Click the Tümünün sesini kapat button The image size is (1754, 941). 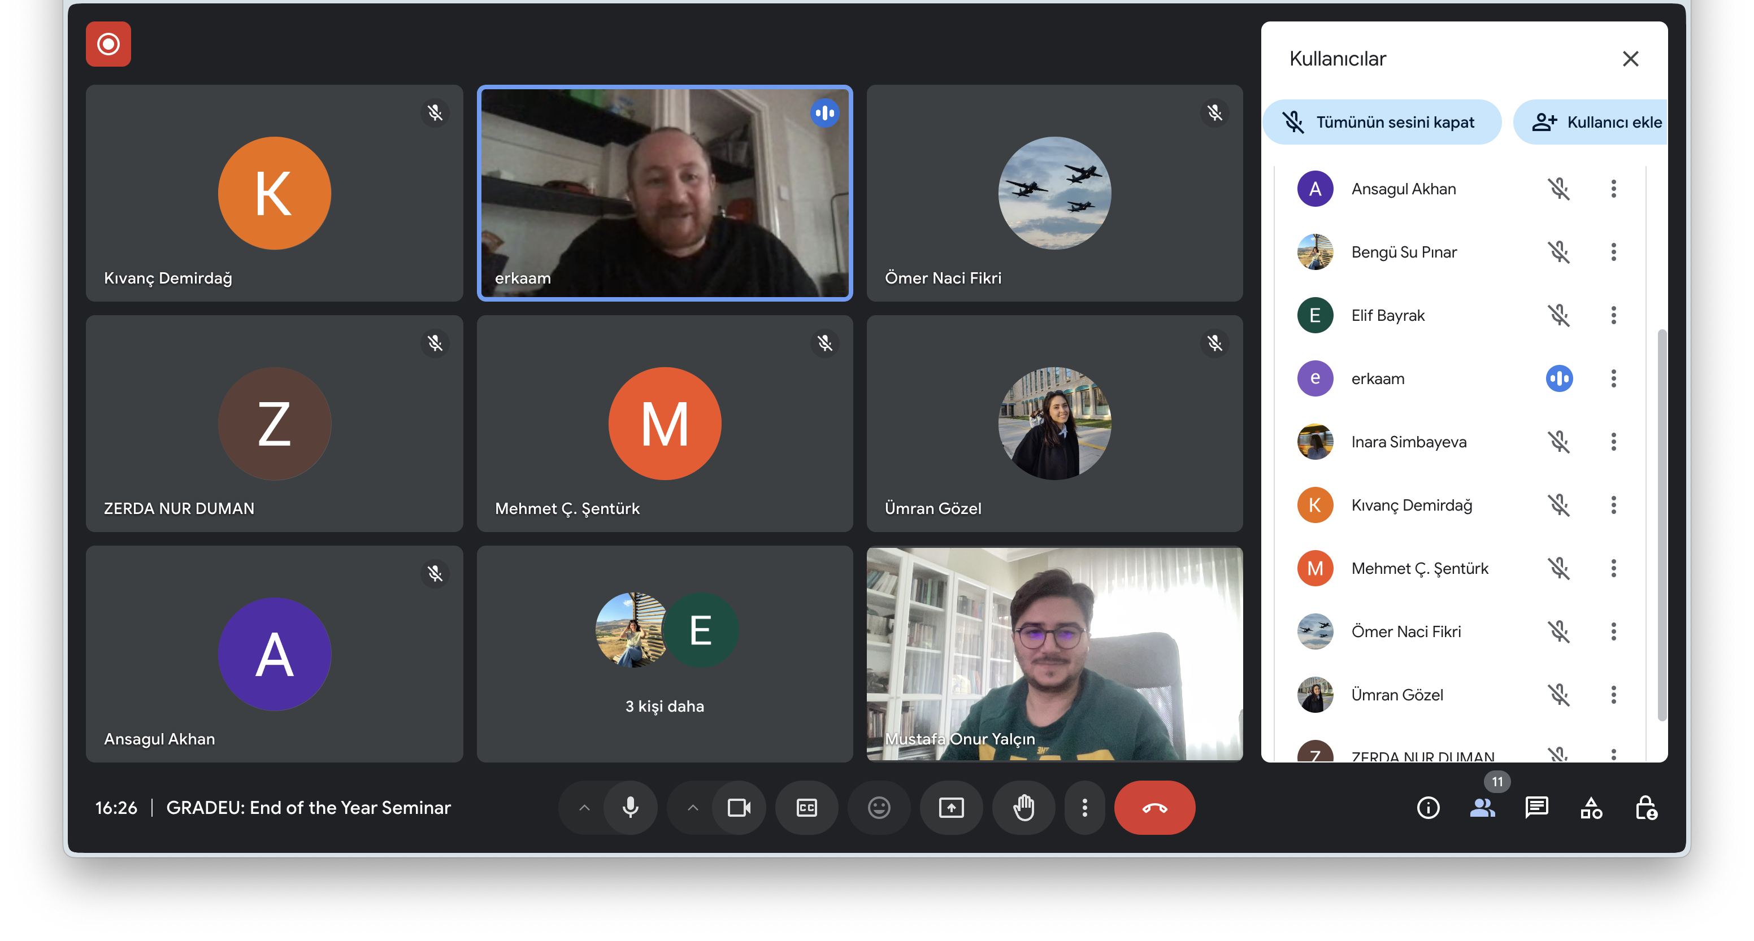[1381, 123]
